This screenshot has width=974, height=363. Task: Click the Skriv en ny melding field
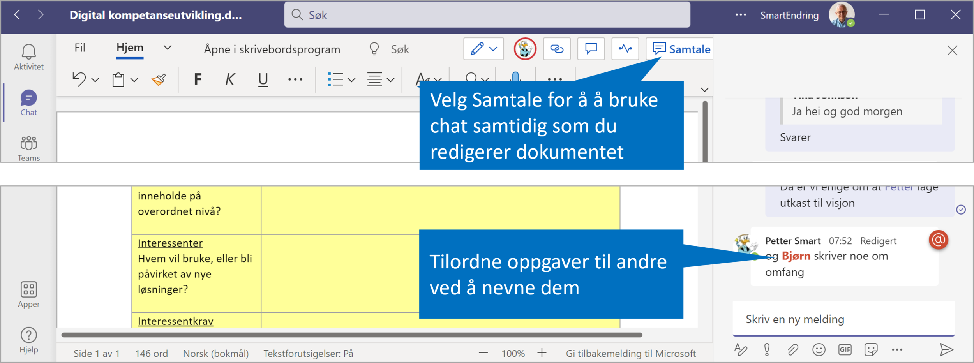(843, 319)
